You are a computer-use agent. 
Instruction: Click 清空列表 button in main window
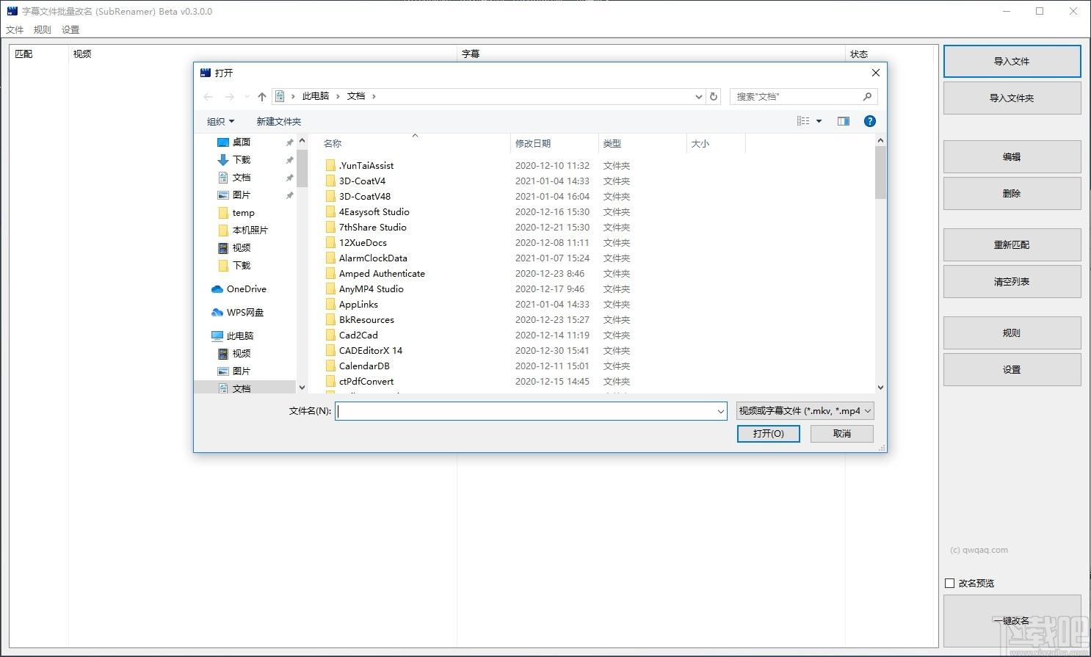(1012, 281)
